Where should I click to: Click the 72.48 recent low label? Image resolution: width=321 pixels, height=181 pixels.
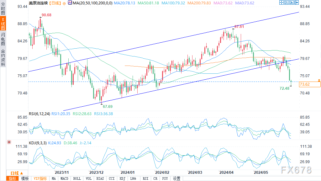(x=285, y=88)
